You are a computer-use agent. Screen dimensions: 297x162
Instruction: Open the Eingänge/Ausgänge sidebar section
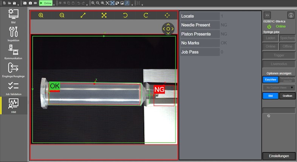coord(14,70)
